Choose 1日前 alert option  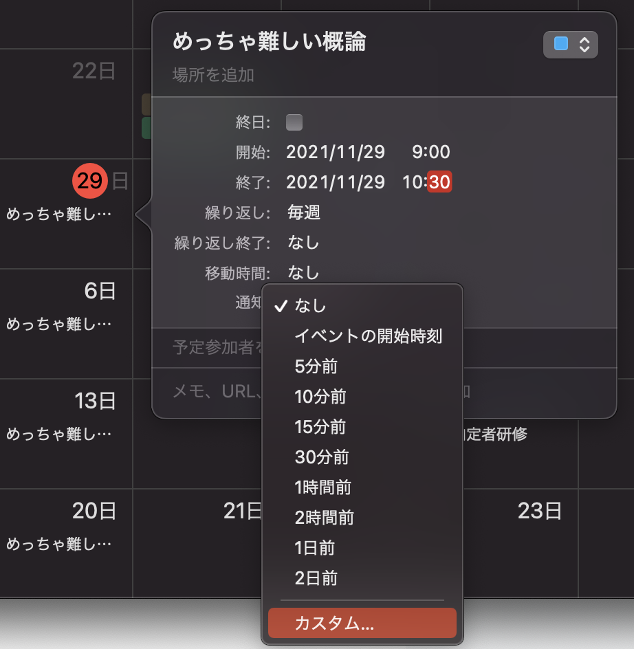(316, 548)
